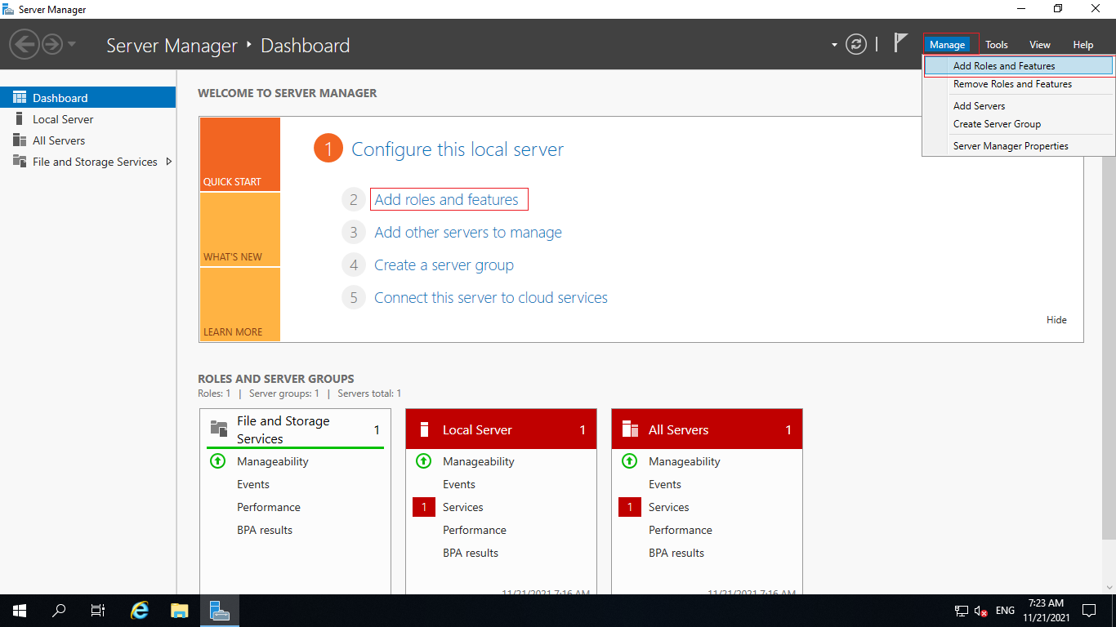Screen dimensions: 1116x627
Task: Open the Manage menu
Action: pyautogui.click(x=947, y=45)
